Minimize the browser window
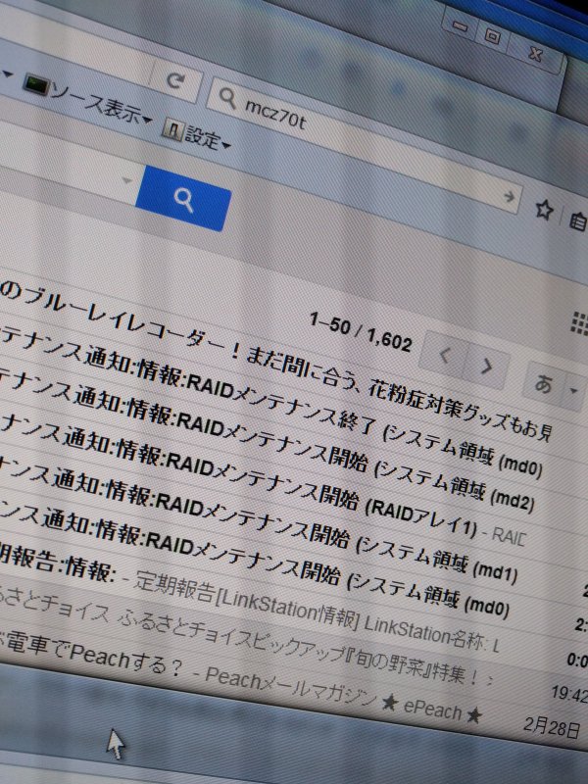Screen dimensions: 588x784 tap(460, 25)
